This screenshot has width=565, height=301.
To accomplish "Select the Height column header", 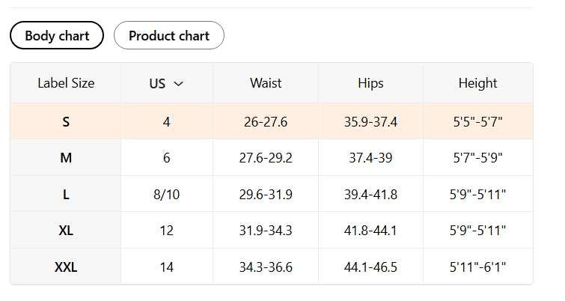I will point(477,83).
